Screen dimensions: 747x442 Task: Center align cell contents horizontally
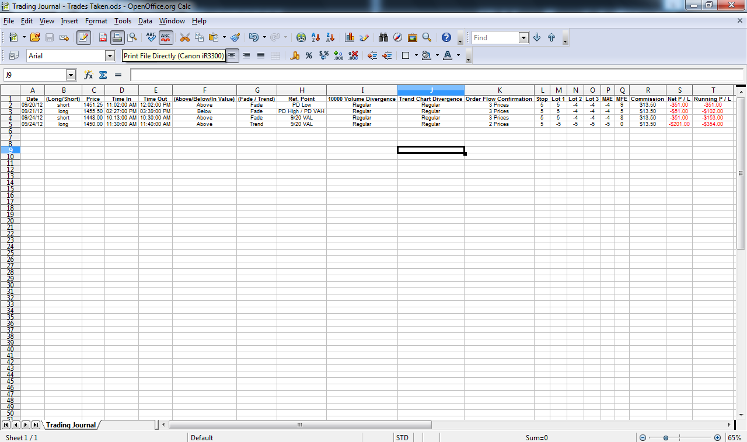(x=232, y=55)
